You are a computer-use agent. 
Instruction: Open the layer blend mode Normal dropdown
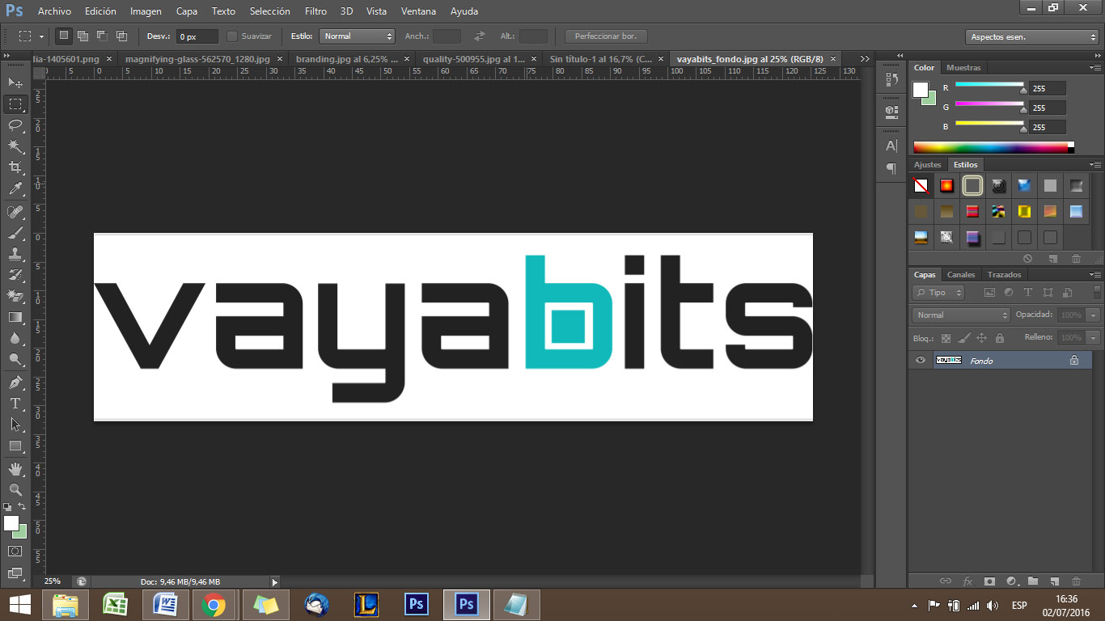(961, 315)
